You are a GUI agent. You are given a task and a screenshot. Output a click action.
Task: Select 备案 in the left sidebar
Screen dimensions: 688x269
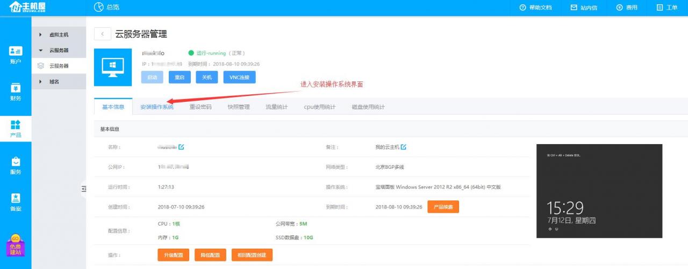click(16, 203)
